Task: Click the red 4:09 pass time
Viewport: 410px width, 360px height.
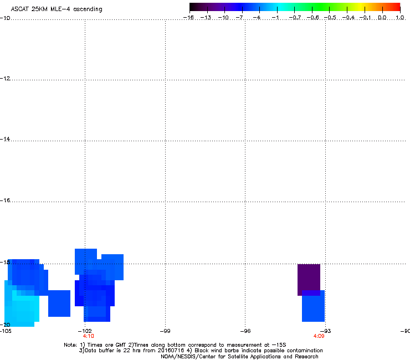Action: point(319,336)
